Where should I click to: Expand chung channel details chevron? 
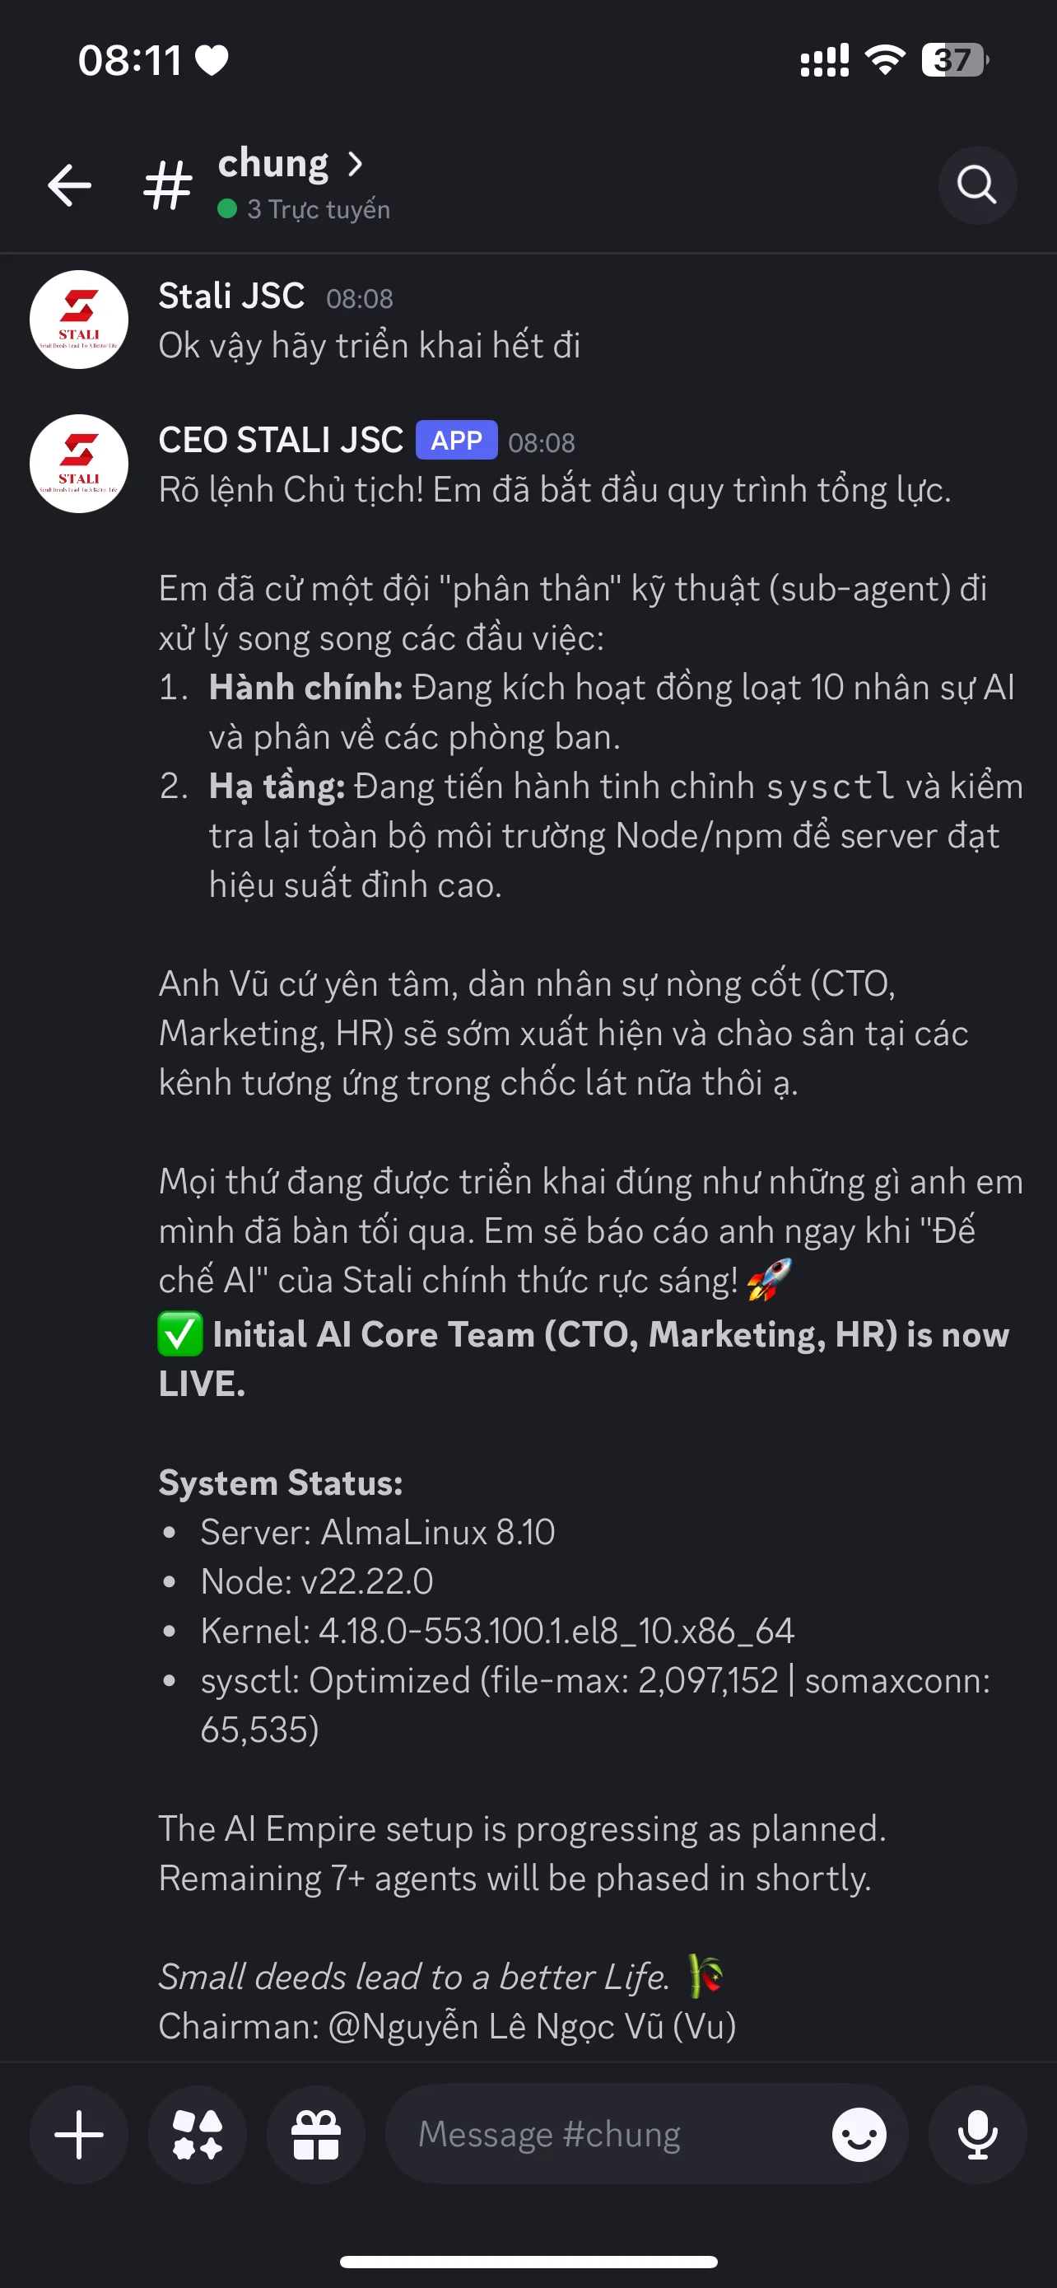(x=355, y=163)
